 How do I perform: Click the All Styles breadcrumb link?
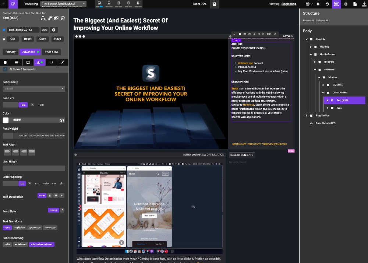click(15, 69)
